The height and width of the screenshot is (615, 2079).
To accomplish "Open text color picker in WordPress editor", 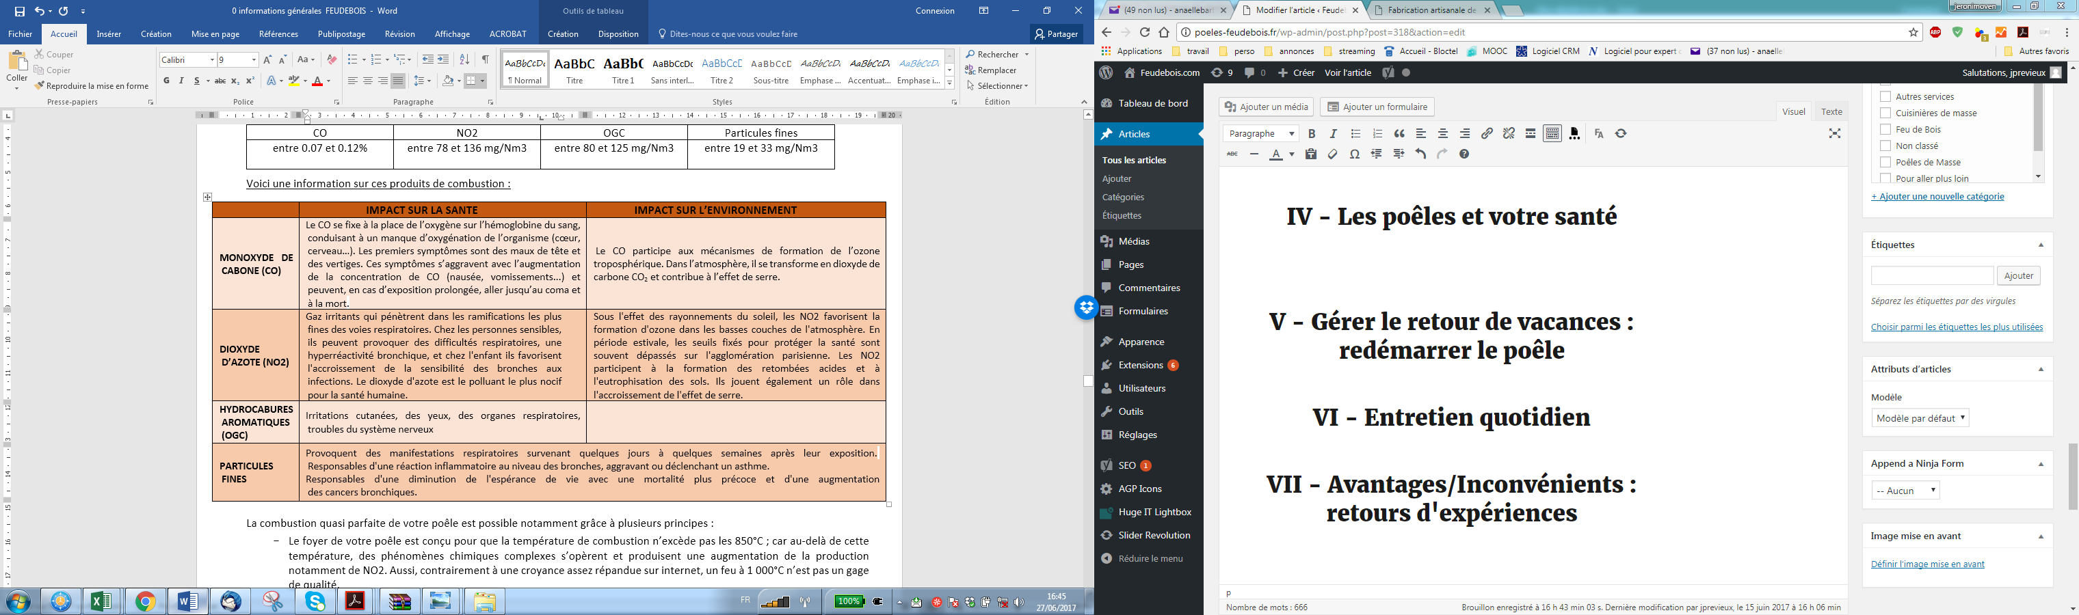I will click(x=1291, y=154).
